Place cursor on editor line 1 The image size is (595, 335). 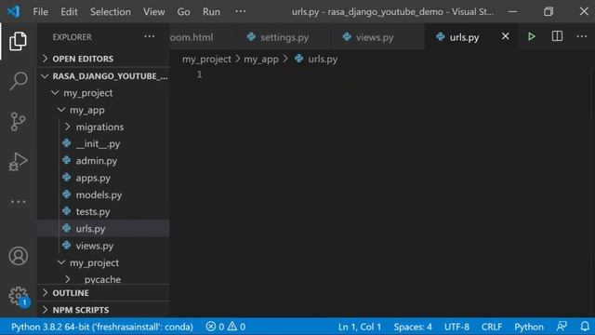click(x=379, y=74)
